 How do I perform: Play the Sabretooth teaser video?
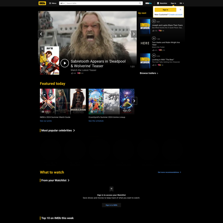click(x=64, y=63)
